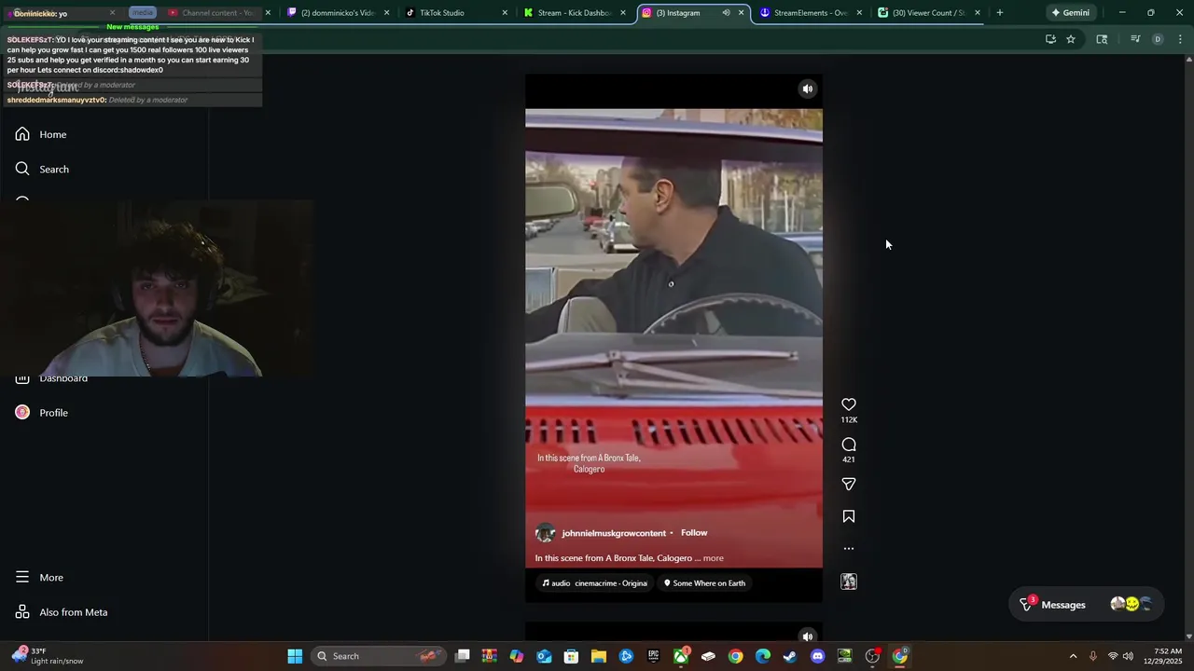Open Microsoft Store from taskbar
Image resolution: width=1194 pixels, height=671 pixels.
click(571, 656)
